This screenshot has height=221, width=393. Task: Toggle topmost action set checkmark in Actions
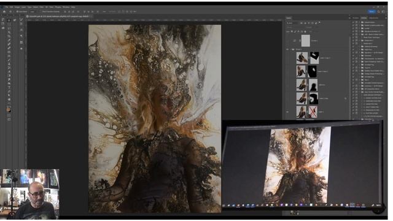coord(353,22)
